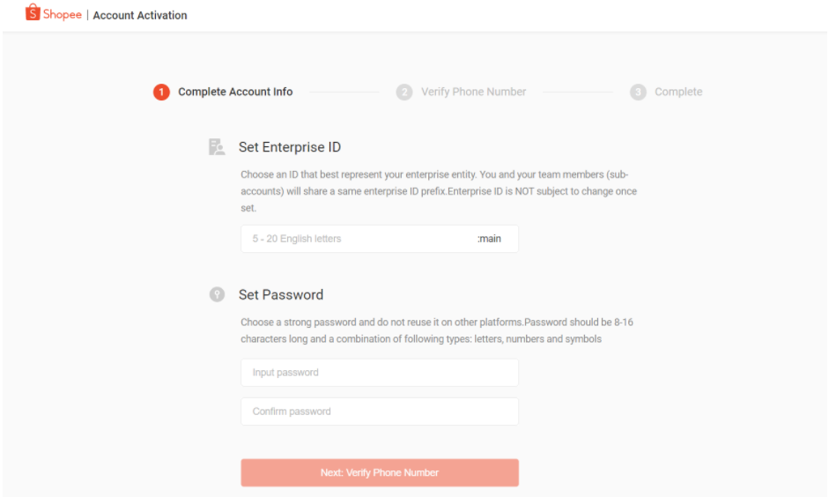Click the step 3 circle indicator
This screenshot has height=497, width=829.
click(x=639, y=93)
